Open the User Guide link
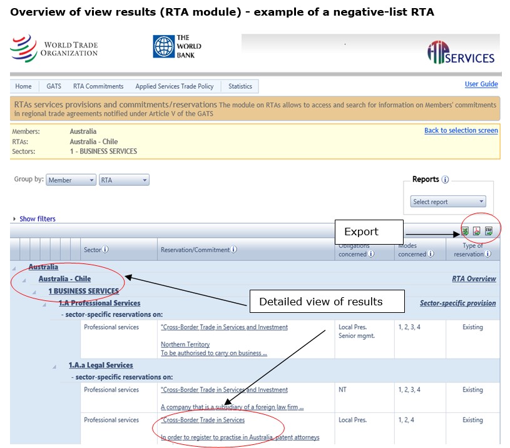The height and width of the screenshot is (448, 510). (481, 84)
